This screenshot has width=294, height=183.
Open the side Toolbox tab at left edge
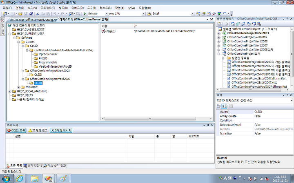(x=2, y=26)
